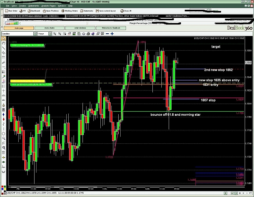Place a blue up arrow marker

point(4,115)
